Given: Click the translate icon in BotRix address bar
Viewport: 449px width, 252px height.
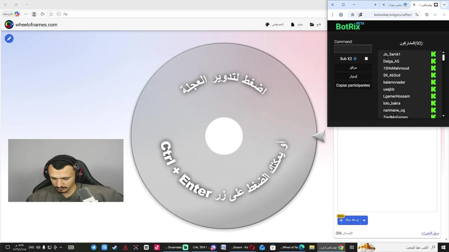Looking at the screenshot, I should (360, 15).
